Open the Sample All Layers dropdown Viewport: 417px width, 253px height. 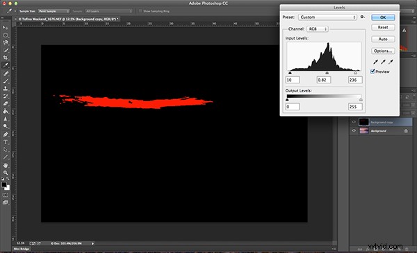tap(109, 11)
